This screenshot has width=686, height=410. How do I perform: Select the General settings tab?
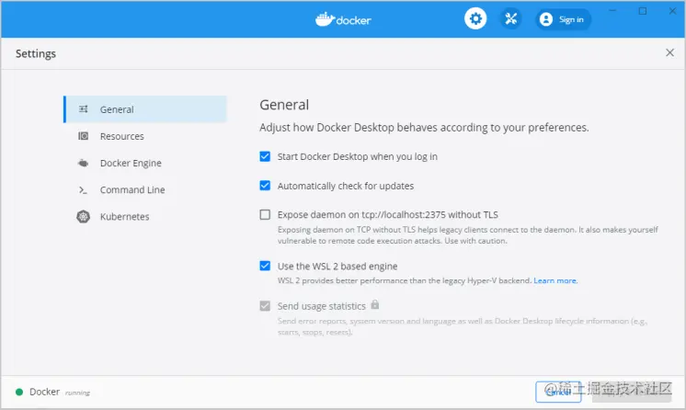tap(145, 109)
